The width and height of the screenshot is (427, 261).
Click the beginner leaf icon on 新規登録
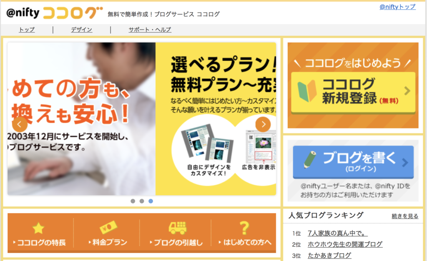(307, 91)
